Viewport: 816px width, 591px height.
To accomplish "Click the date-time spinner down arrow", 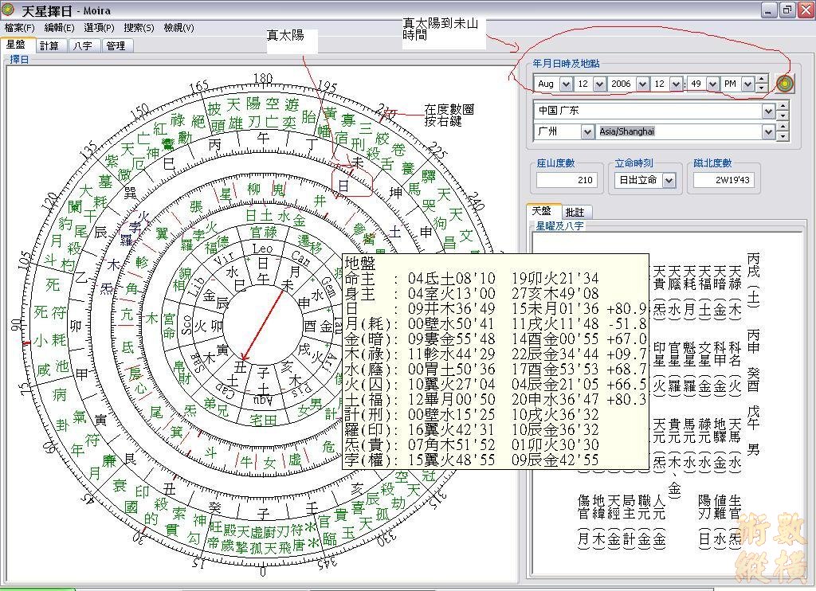I will [762, 88].
